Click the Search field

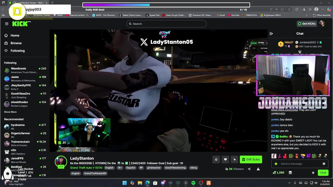(166, 24)
